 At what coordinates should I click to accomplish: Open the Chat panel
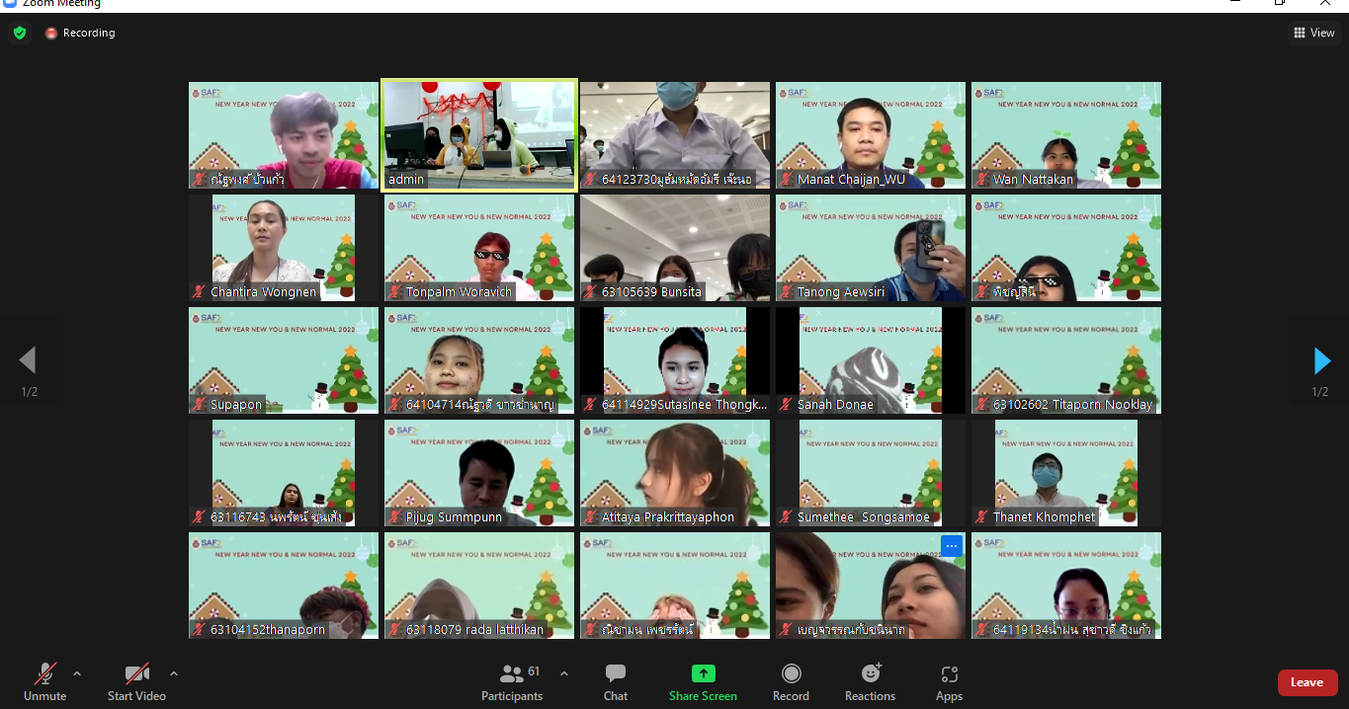616,681
